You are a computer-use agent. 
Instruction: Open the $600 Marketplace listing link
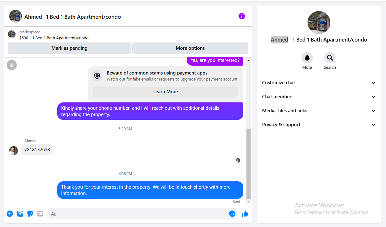pos(54,38)
